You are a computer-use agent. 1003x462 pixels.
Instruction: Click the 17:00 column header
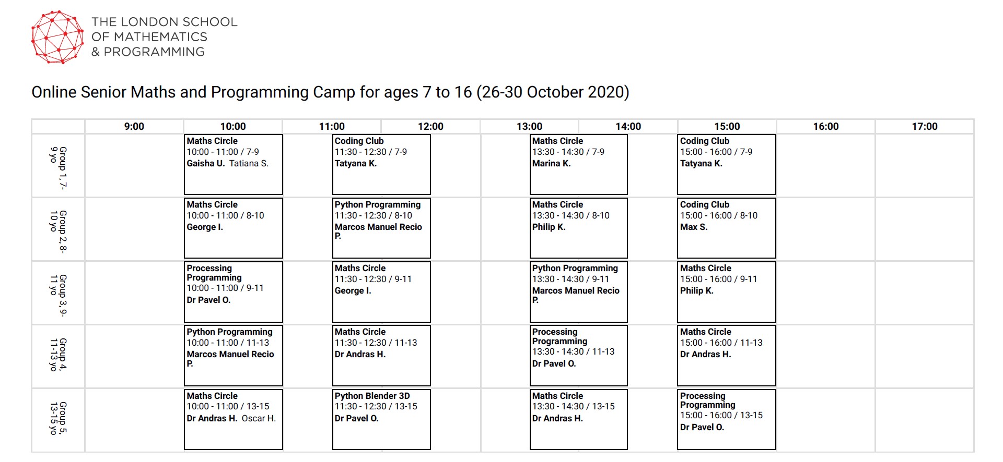[925, 126]
